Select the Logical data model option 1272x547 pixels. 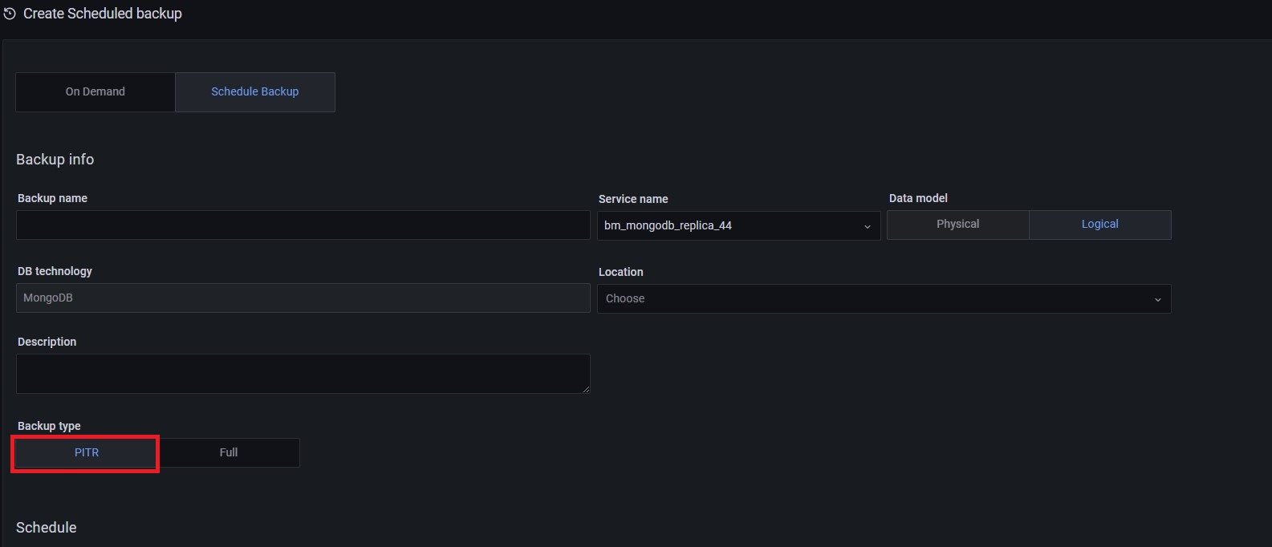tap(1099, 225)
